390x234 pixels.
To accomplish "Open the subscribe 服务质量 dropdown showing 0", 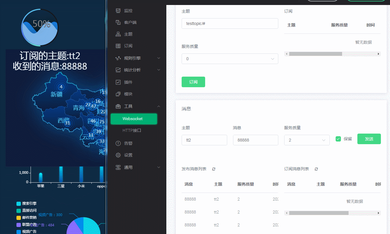I will pyautogui.click(x=230, y=59).
